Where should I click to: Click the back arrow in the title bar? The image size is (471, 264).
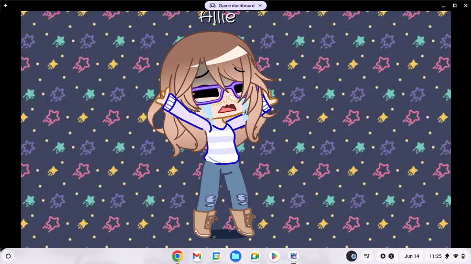click(6, 5)
